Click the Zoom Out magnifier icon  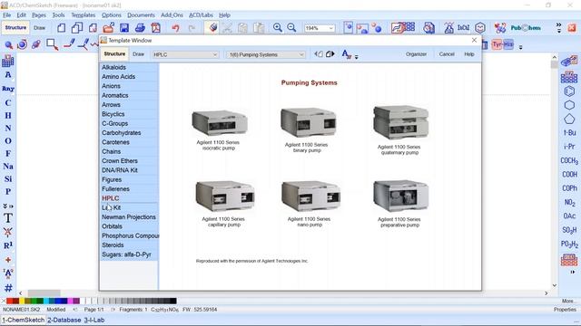(292, 28)
